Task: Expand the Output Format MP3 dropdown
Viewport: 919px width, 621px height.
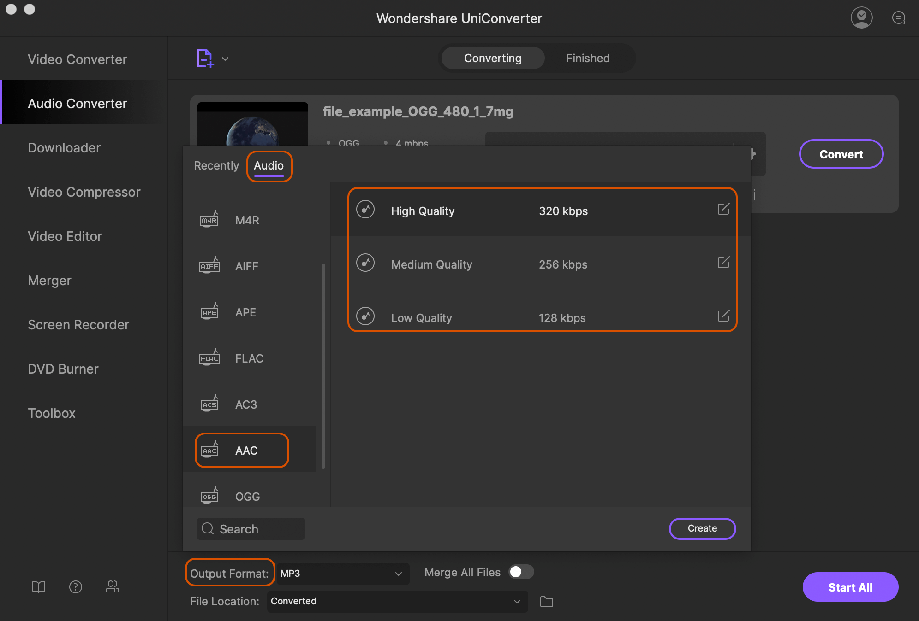Action: pyautogui.click(x=340, y=573)
